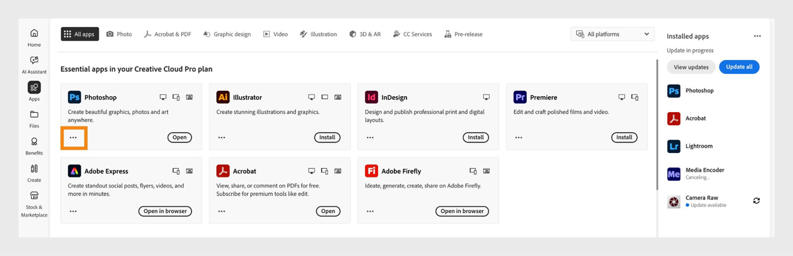
Task: Switch to the CC Services tab
Action: coord(412,34)
